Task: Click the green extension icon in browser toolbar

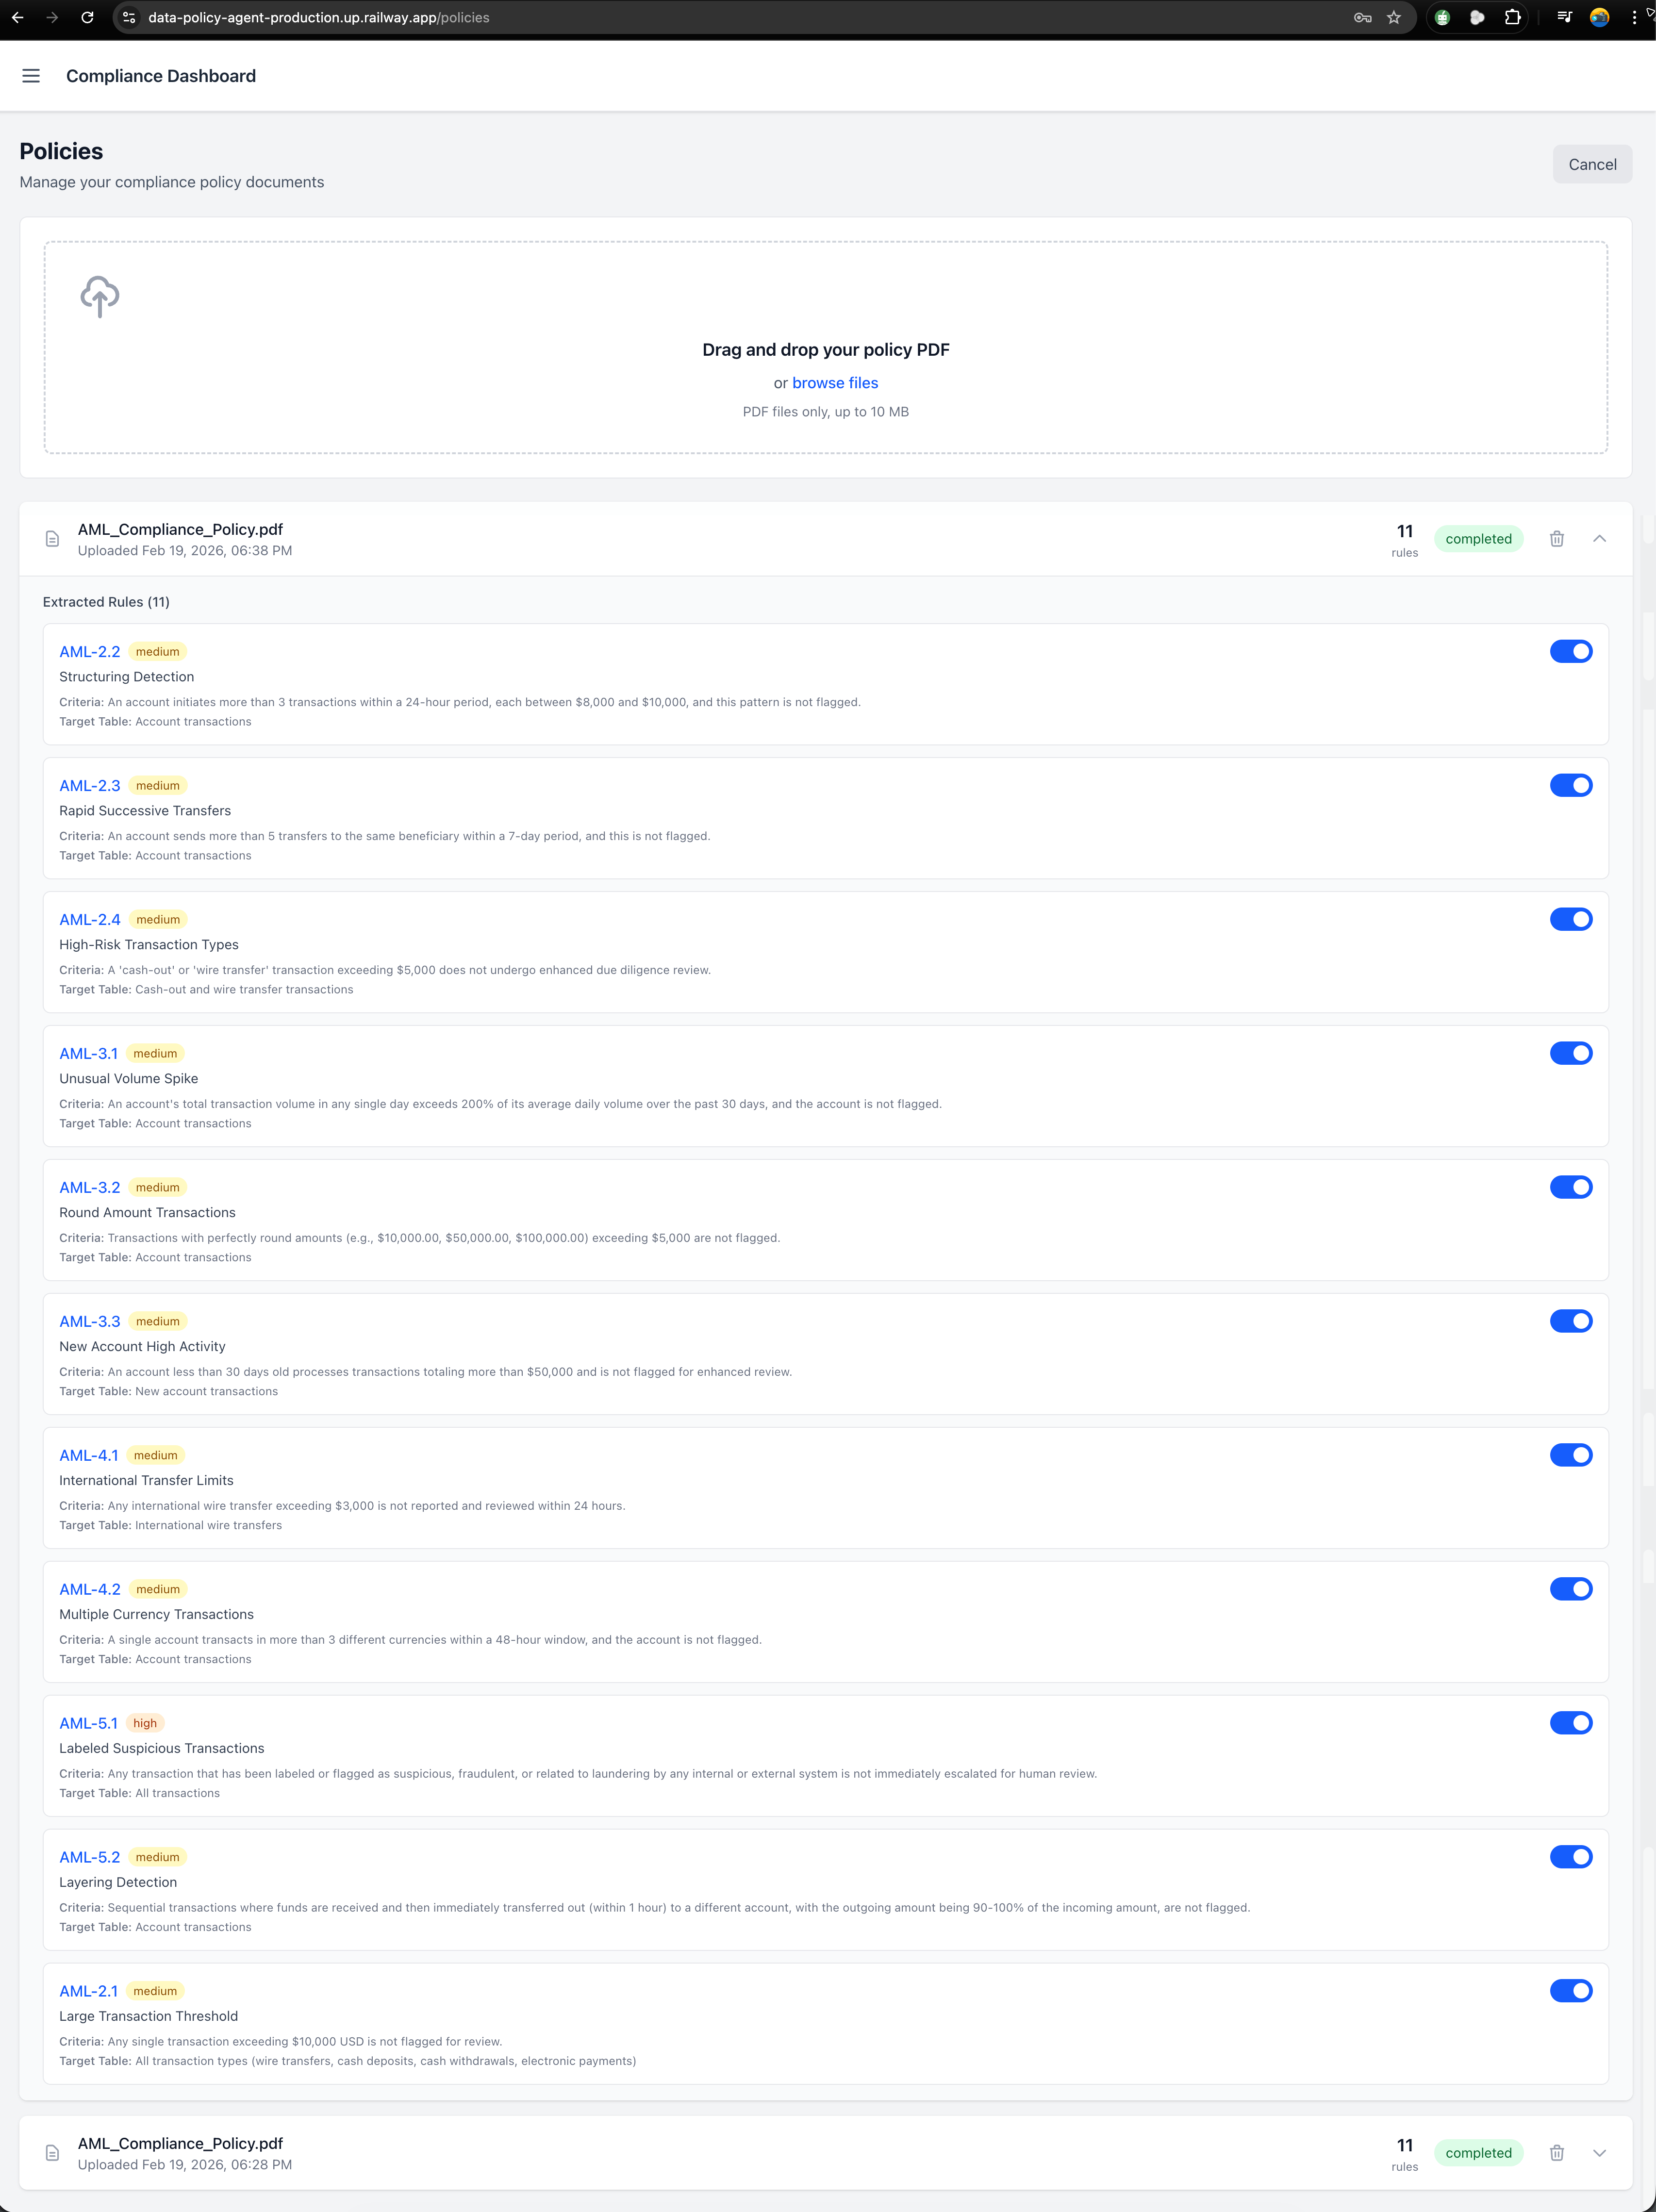Action: point(1442,17)
